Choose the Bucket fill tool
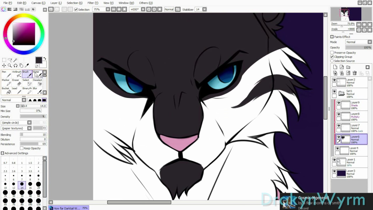Screen dimensions: 373x210 pos(6,90)
